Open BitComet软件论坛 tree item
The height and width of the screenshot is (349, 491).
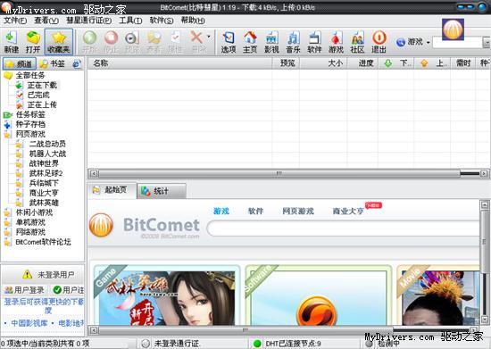(43, 242)
